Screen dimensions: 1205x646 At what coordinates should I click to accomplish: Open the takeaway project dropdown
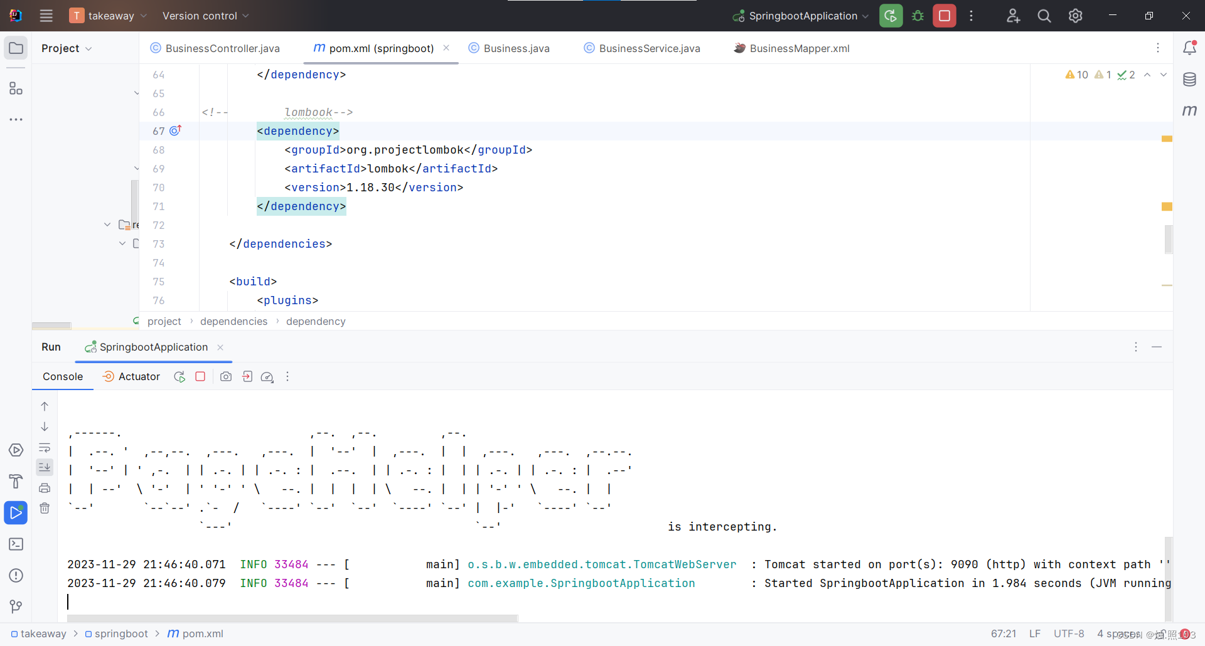pyautogui.click(x=108, y=16)
